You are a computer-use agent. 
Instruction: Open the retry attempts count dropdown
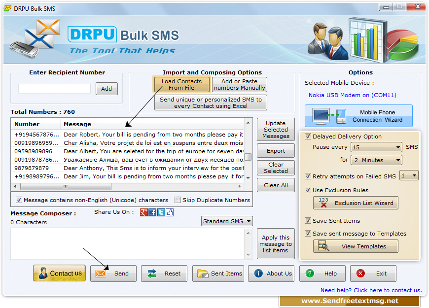click(409, 175)
